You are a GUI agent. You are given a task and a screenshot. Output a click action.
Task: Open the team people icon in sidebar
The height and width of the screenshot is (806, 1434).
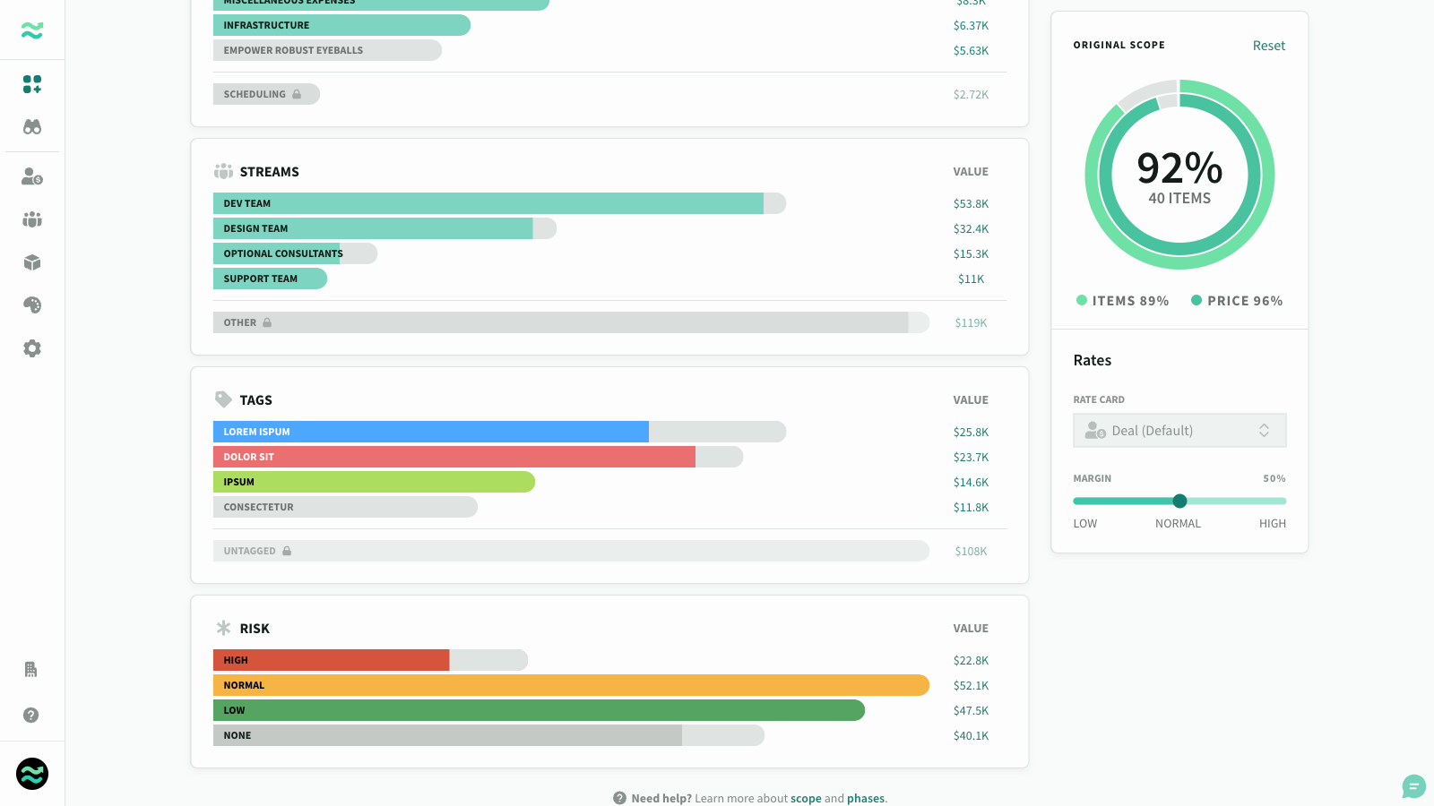[x=32, y=219]
